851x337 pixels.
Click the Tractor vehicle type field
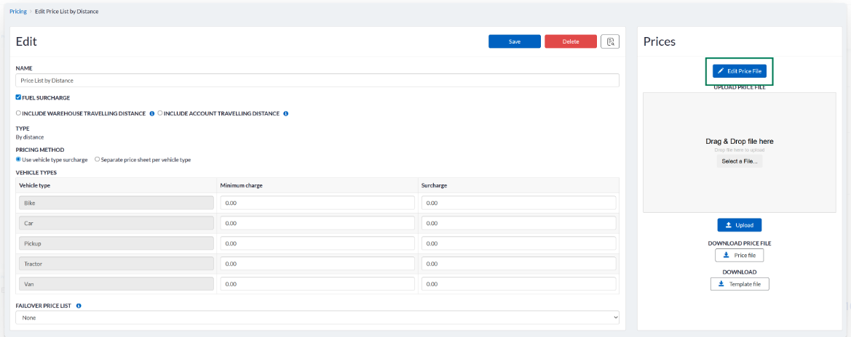pyautogui.click(x=116, y=264)
